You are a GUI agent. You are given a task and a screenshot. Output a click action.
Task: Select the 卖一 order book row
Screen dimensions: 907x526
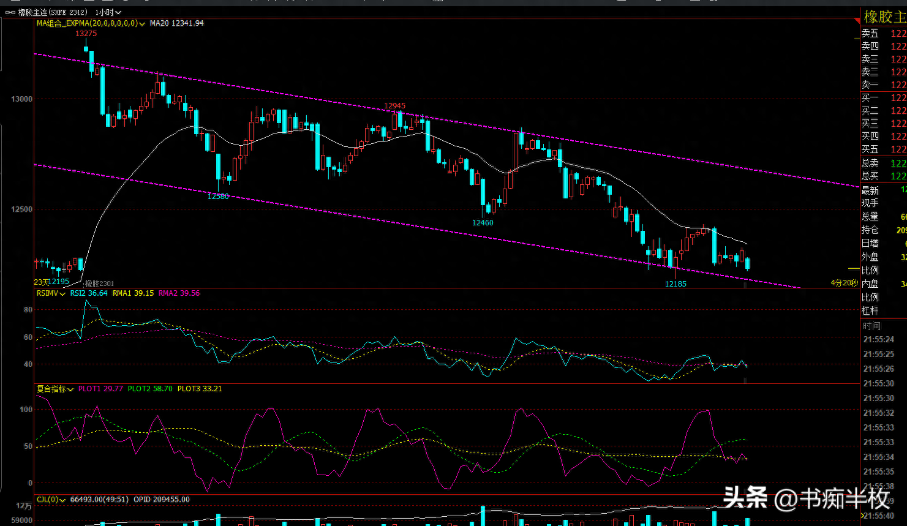(x=884, y=85)
